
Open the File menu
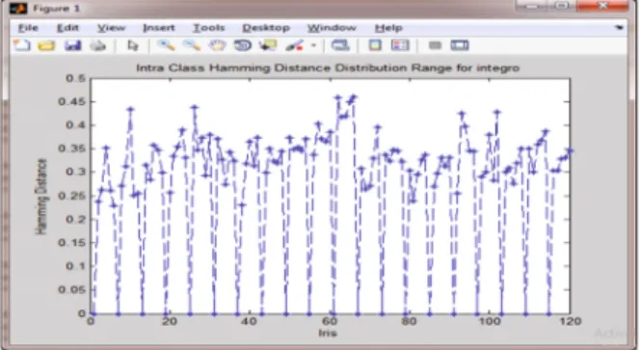click(28, 28)
